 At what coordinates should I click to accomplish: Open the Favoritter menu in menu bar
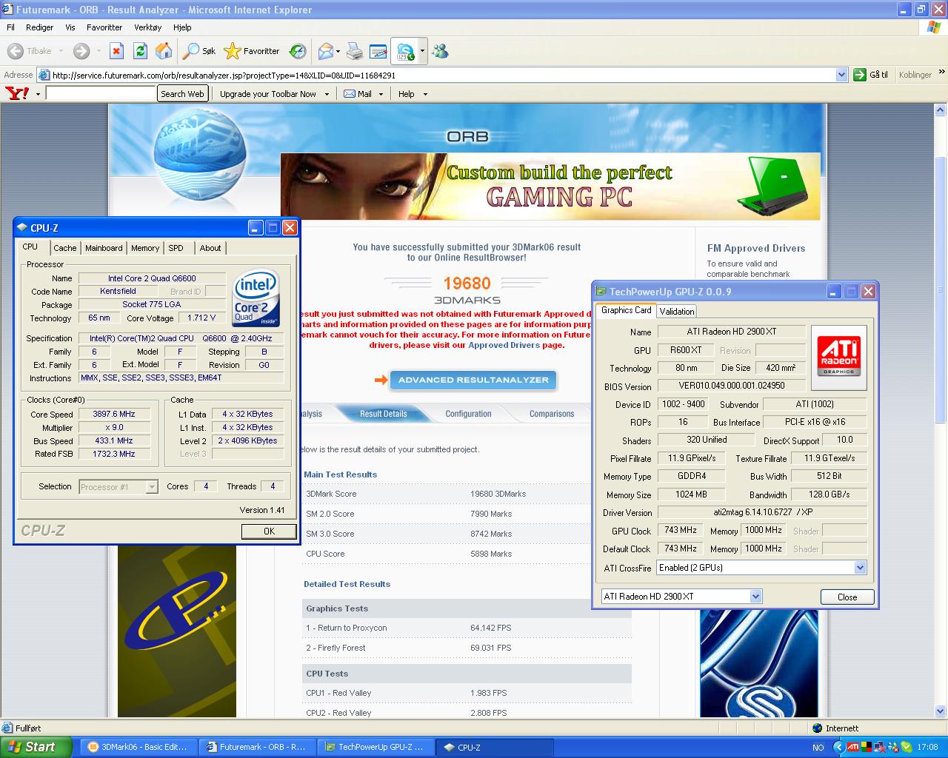(x=104, y=27)
